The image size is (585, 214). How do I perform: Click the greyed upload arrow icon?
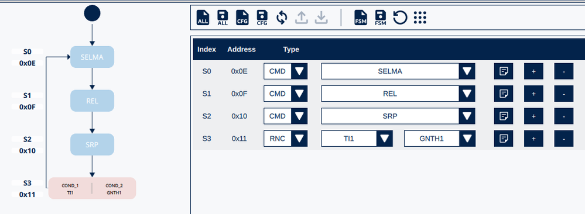click(302, 18)
